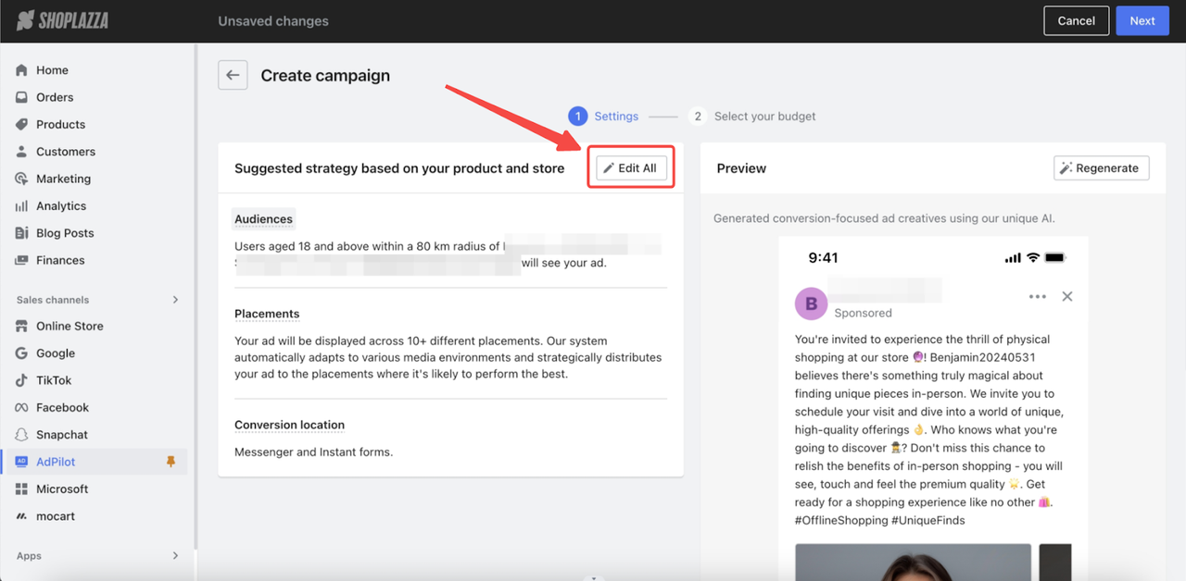The height and width of the screenshot is (581, 1186).
Task: Click the back arrow beside Create campaign
Action: pos(233,76)
